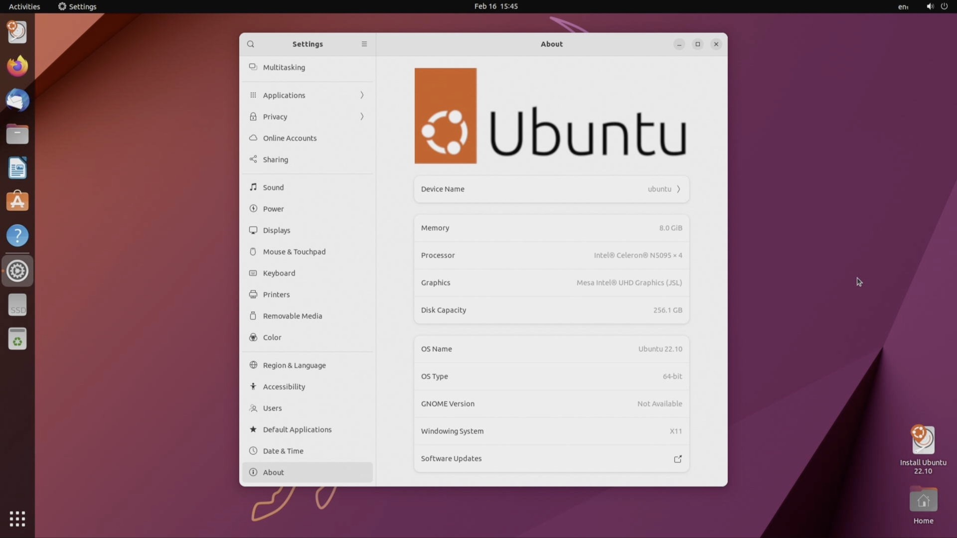The height and width of the screenshot is (538, 957).
Task: Click the search icon in Settings header
Action: (251, 44)
